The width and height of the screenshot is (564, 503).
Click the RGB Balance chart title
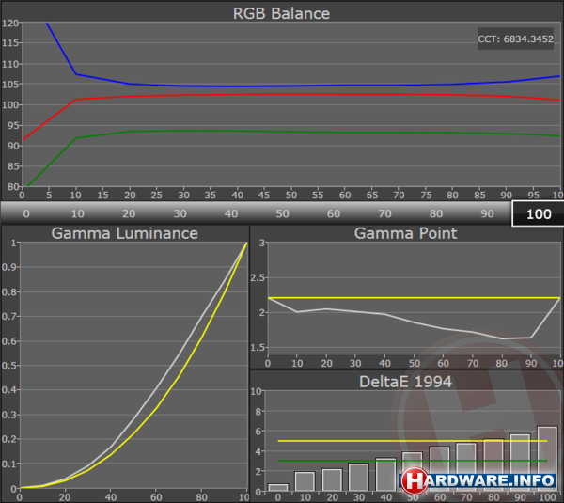click(281, 13)
